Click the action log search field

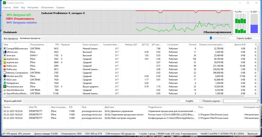click(240, 101)
